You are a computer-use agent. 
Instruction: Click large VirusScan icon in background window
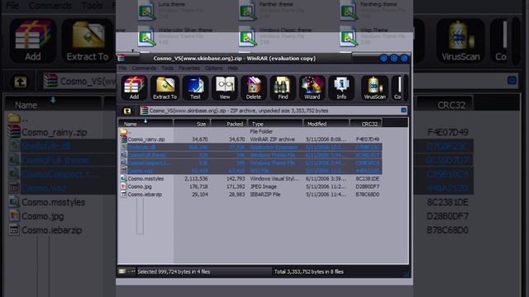[x=460, y=40]
